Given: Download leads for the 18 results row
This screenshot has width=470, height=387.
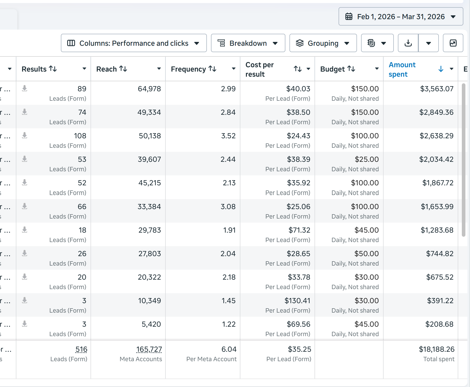Looking at the screenshot, I should (25, 230).
